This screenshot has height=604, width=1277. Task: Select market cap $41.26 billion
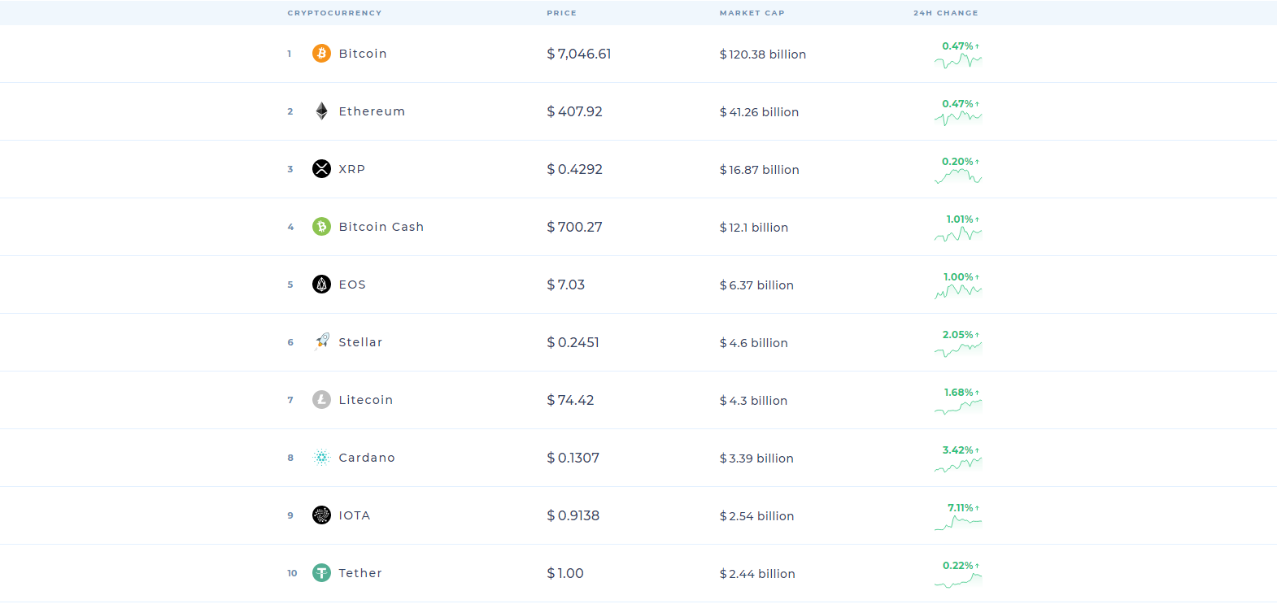(759, 112)
